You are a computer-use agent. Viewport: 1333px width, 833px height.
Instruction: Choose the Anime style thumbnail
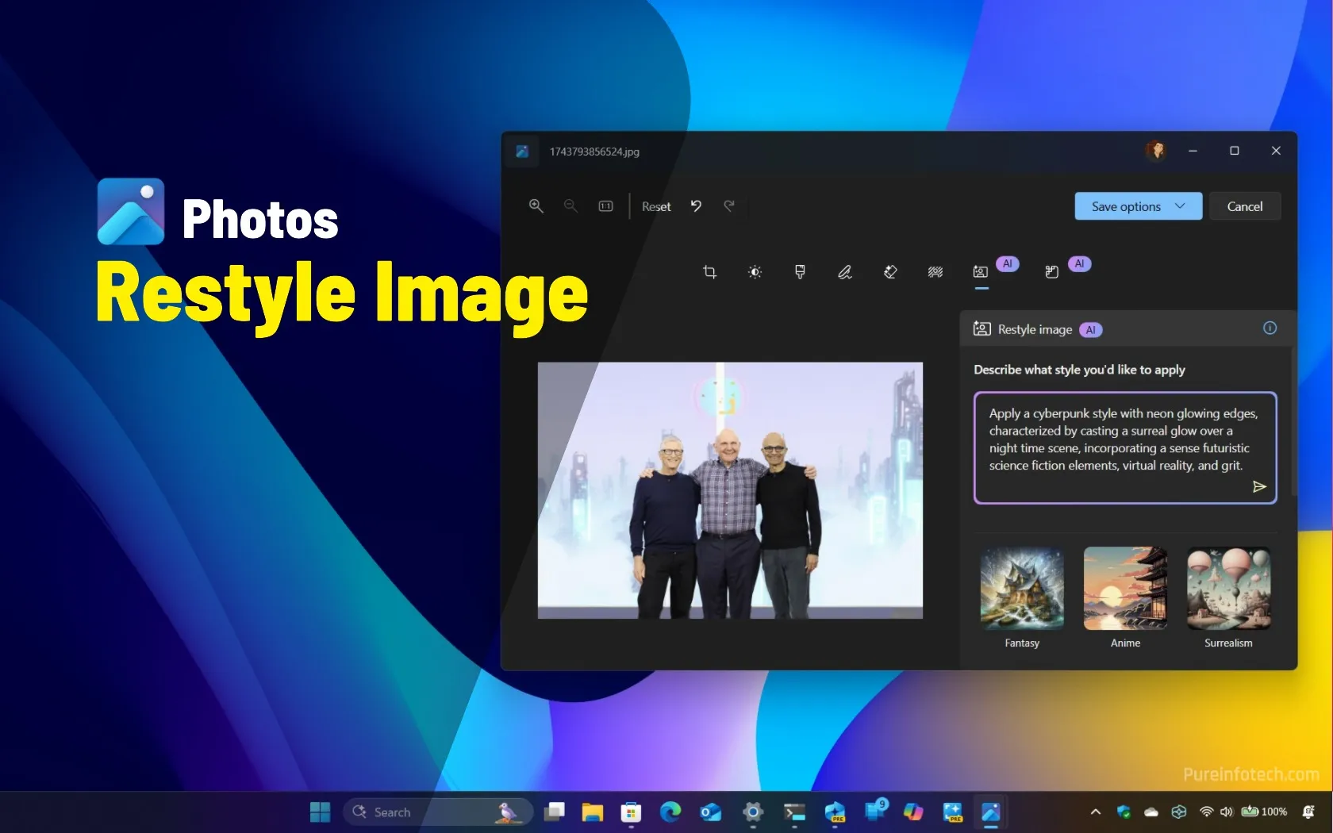(x=1125, y=588)
